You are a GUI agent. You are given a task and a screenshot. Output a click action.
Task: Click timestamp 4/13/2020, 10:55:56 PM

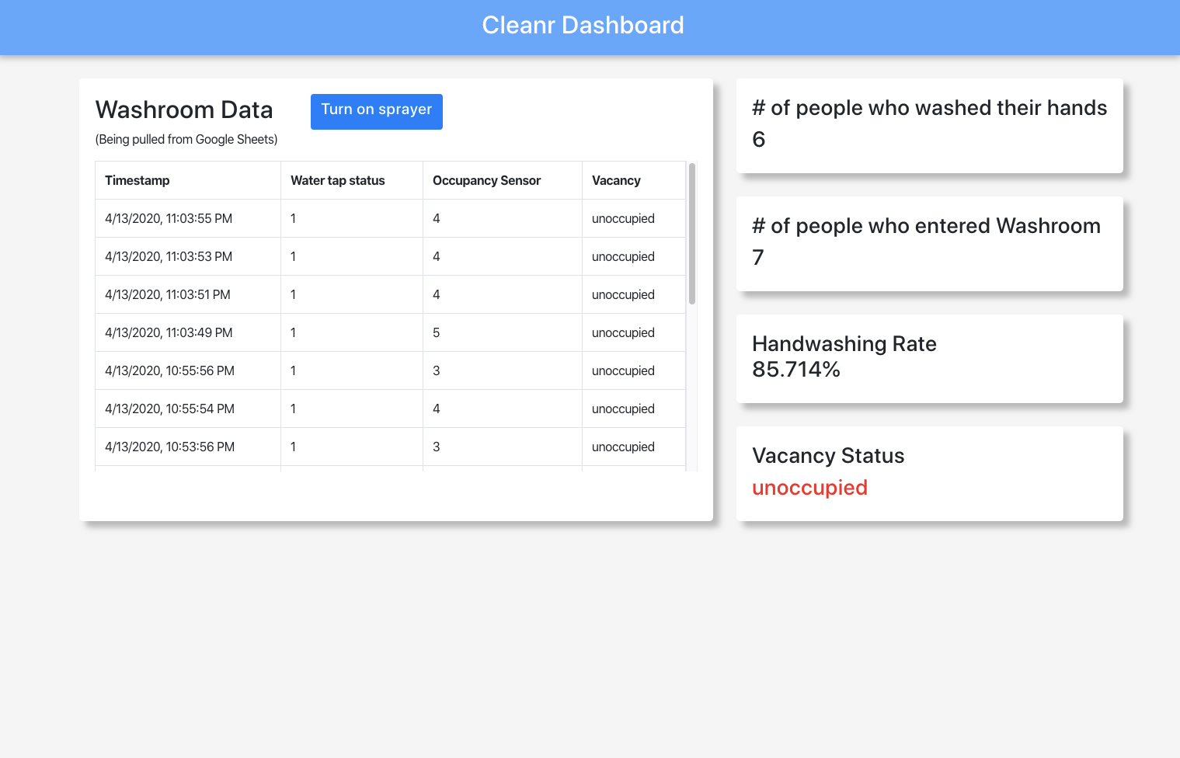coord(169,370)
